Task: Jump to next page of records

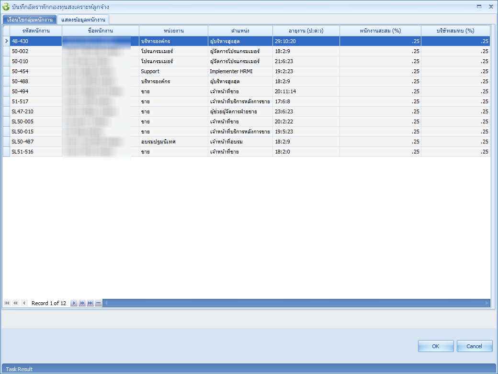Action: tap(82, 303)
